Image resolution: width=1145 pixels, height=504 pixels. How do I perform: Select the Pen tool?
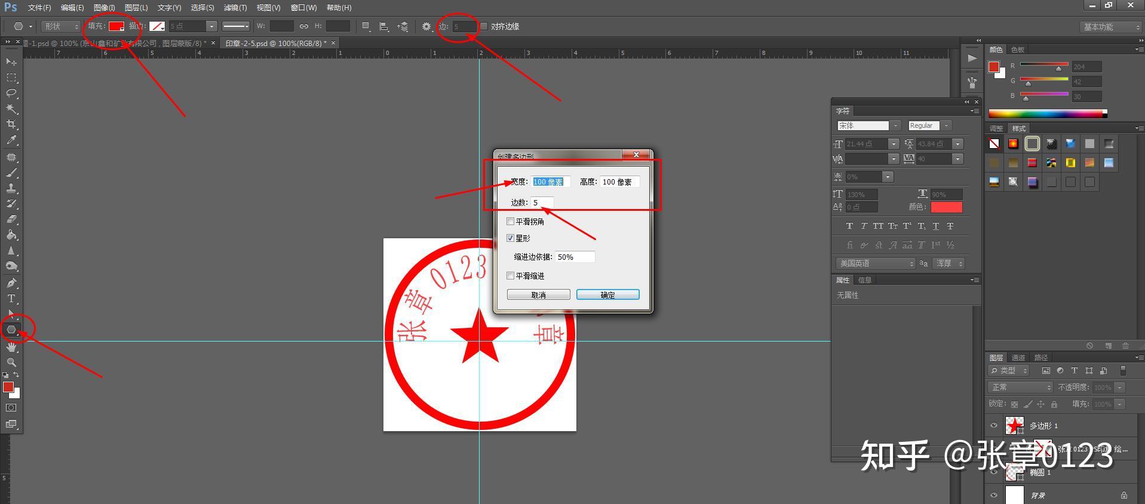pos(11,282)
